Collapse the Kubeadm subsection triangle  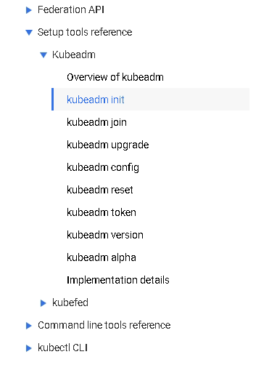tap(44, 55)
